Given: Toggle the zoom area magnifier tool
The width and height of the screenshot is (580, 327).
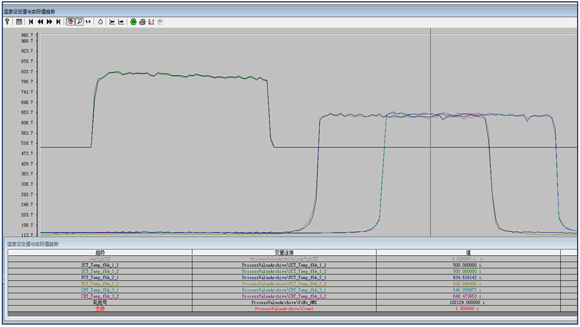Looking at the screenshot, I should click(79, 22).
